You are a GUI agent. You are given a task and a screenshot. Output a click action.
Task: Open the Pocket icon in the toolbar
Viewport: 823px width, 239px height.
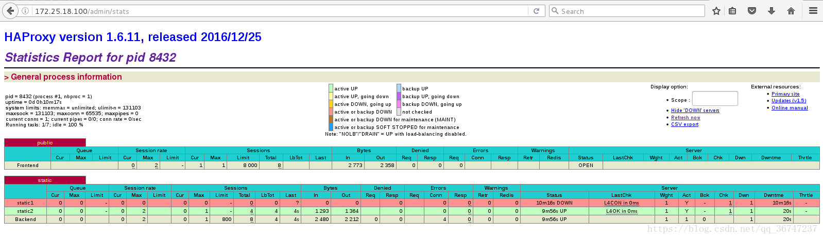[752, 11]
